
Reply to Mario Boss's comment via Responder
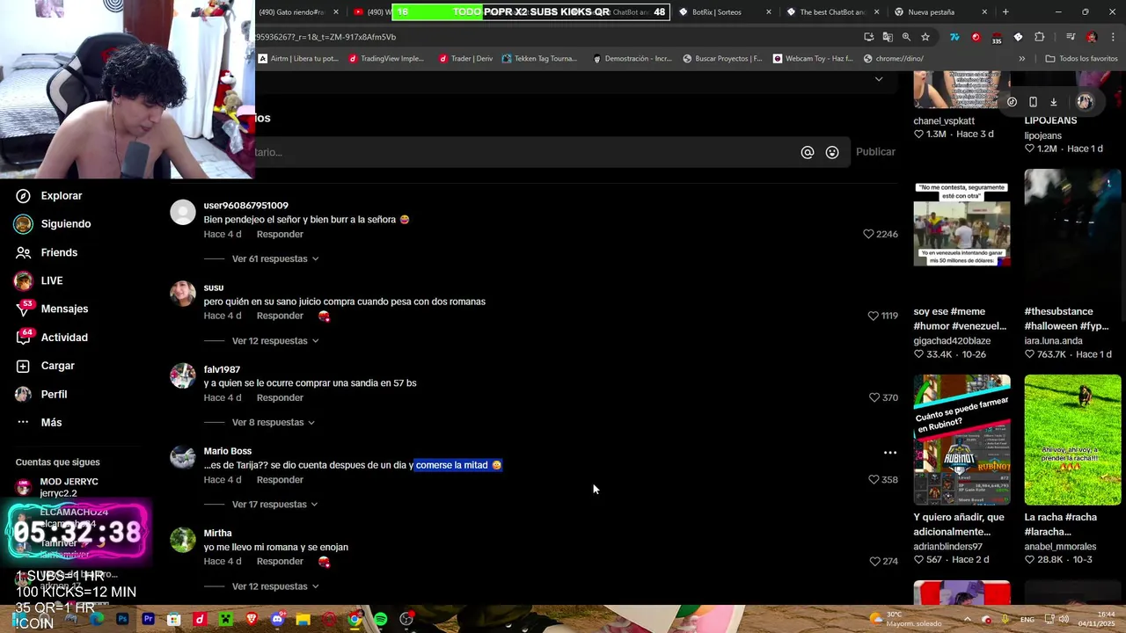click(x=280, y=479)
